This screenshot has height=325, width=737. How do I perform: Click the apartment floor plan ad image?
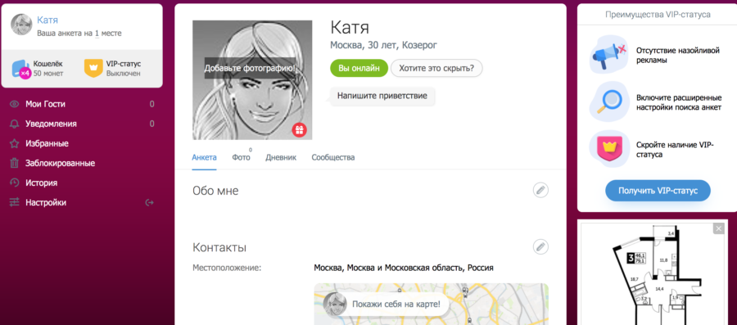[x=653, y=273]
